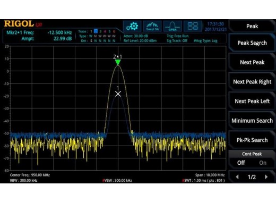This screenshot has width=276, height=202.
Task: Click RBW: 300.00 kHz value
Action: (x=23, y=181)
